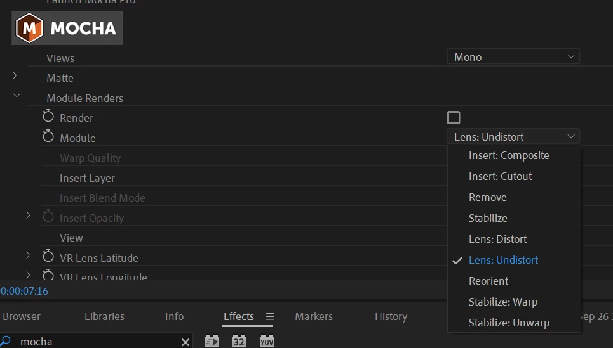613x348 pixels.
Task: Toggle the YUV Effects filter icon
Action: click(x=267, y=342)
